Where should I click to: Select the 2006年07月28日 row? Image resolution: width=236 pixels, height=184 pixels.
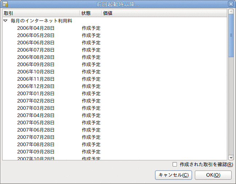tap(115, 50)
